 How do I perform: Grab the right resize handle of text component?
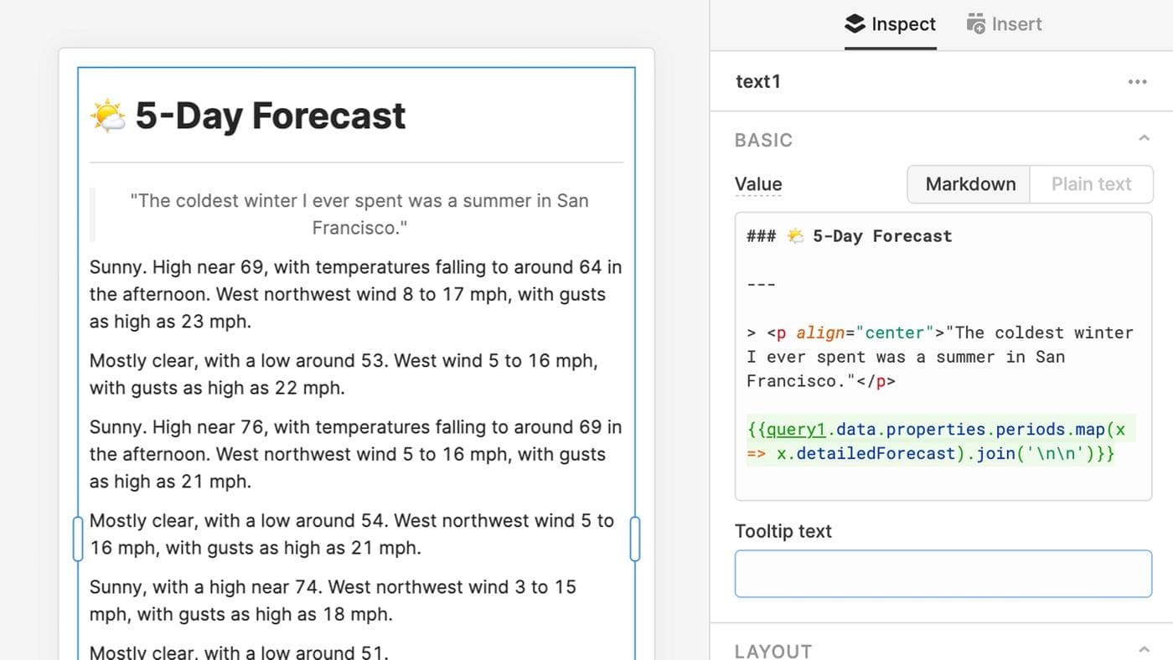coord(634,539)
